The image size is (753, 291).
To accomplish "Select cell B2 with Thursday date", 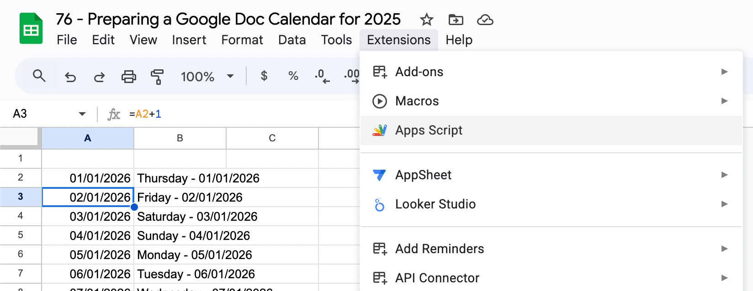I will point(198,178).
